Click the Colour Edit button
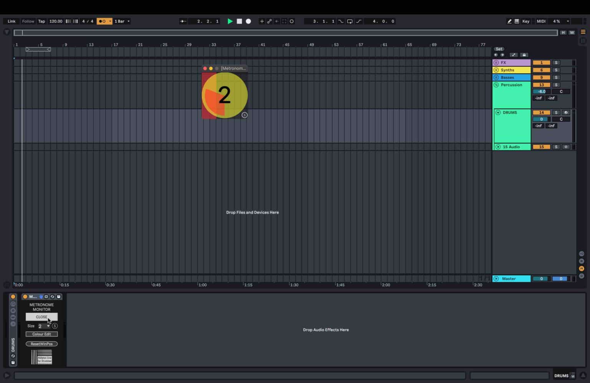The width and height of the screenshot is (590, 383). click(x=41, y=334)
